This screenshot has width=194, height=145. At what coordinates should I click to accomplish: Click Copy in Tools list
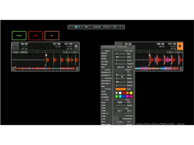103,108
